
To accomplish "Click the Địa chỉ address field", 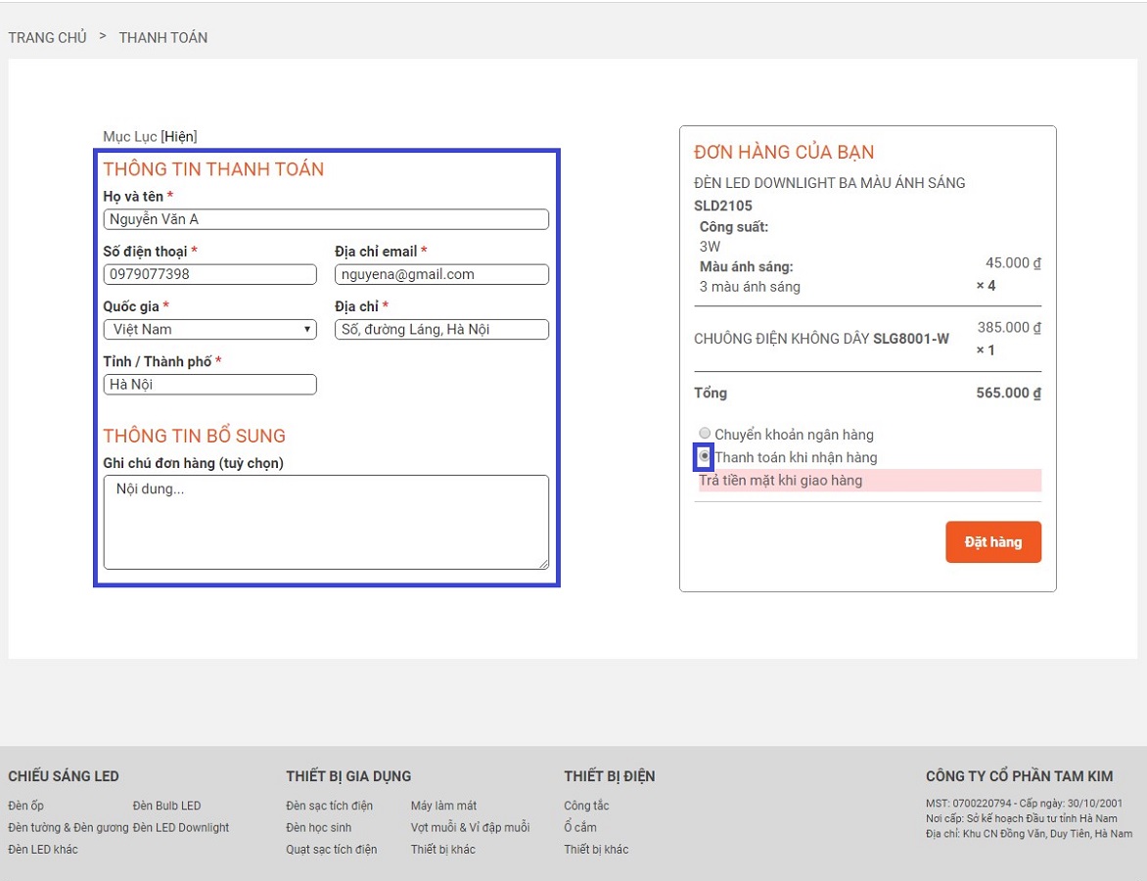I will (x=440, y=330).
